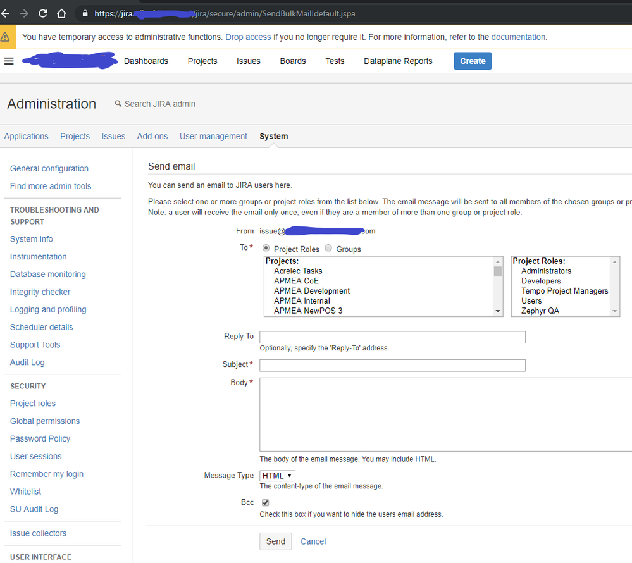Viewport: 632px width, 563px height.
Task: Open the Issues menu in top navigation
Action: (248, 61)
